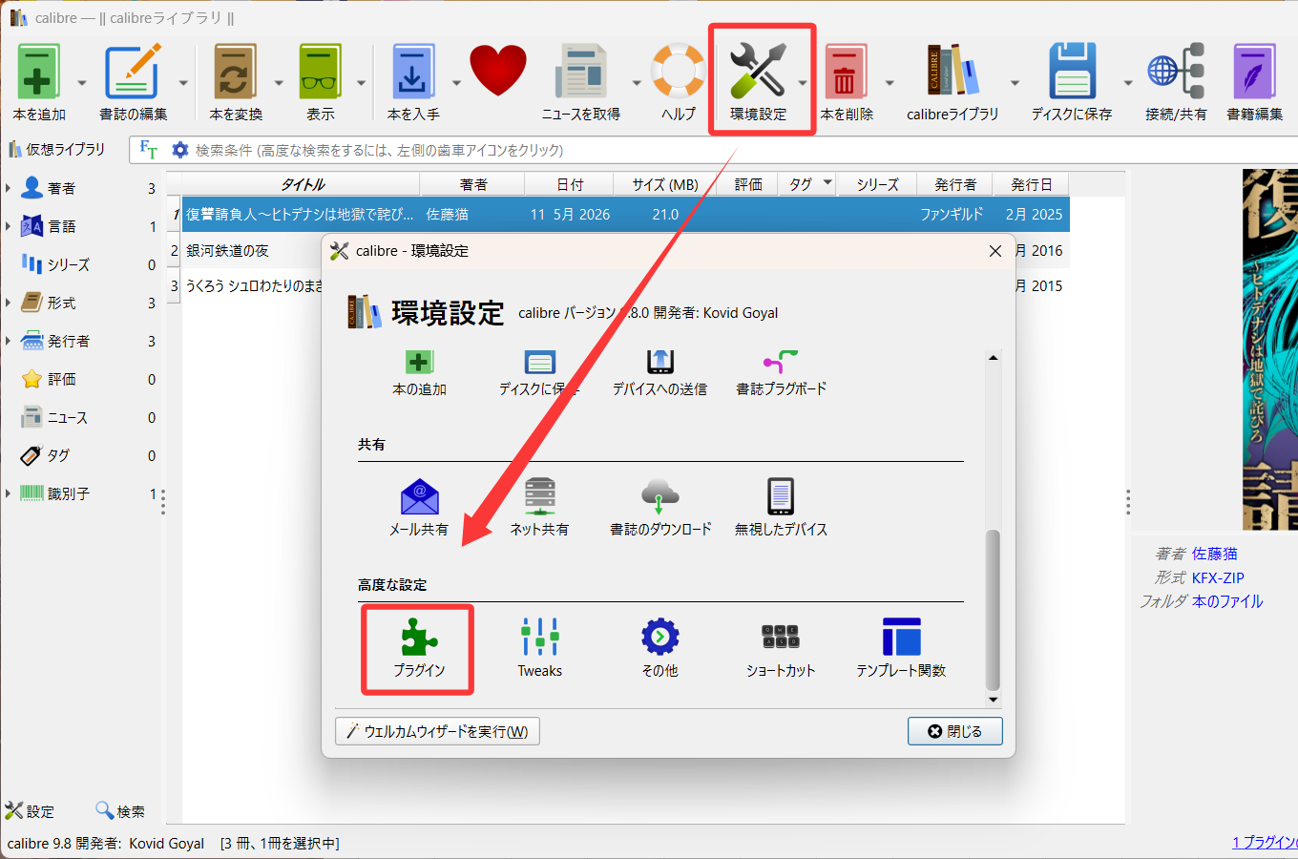Open デバイスへの送信 settings

(x=660, y=373)
